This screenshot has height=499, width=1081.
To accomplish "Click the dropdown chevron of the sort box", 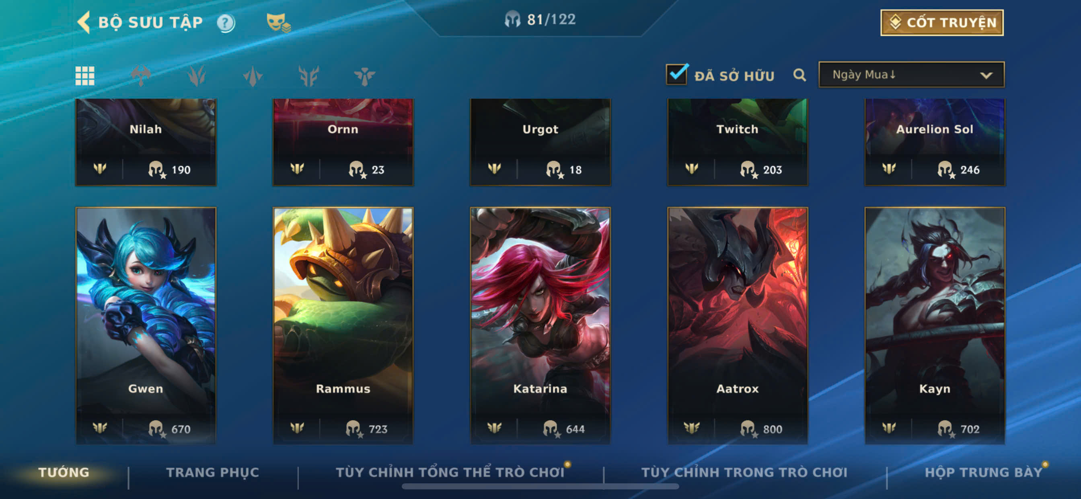I will tap(986, 76).
